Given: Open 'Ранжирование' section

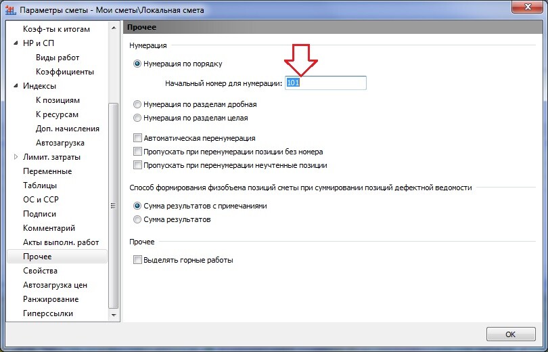Looking at the screenshot, I should 51,299.
